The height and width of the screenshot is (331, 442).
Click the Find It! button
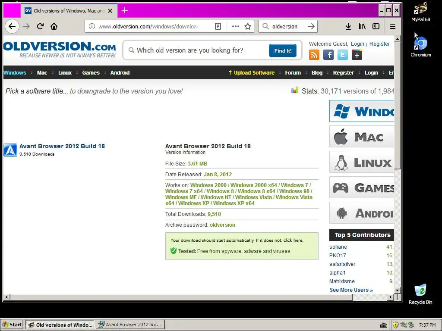tap(282, 51)
